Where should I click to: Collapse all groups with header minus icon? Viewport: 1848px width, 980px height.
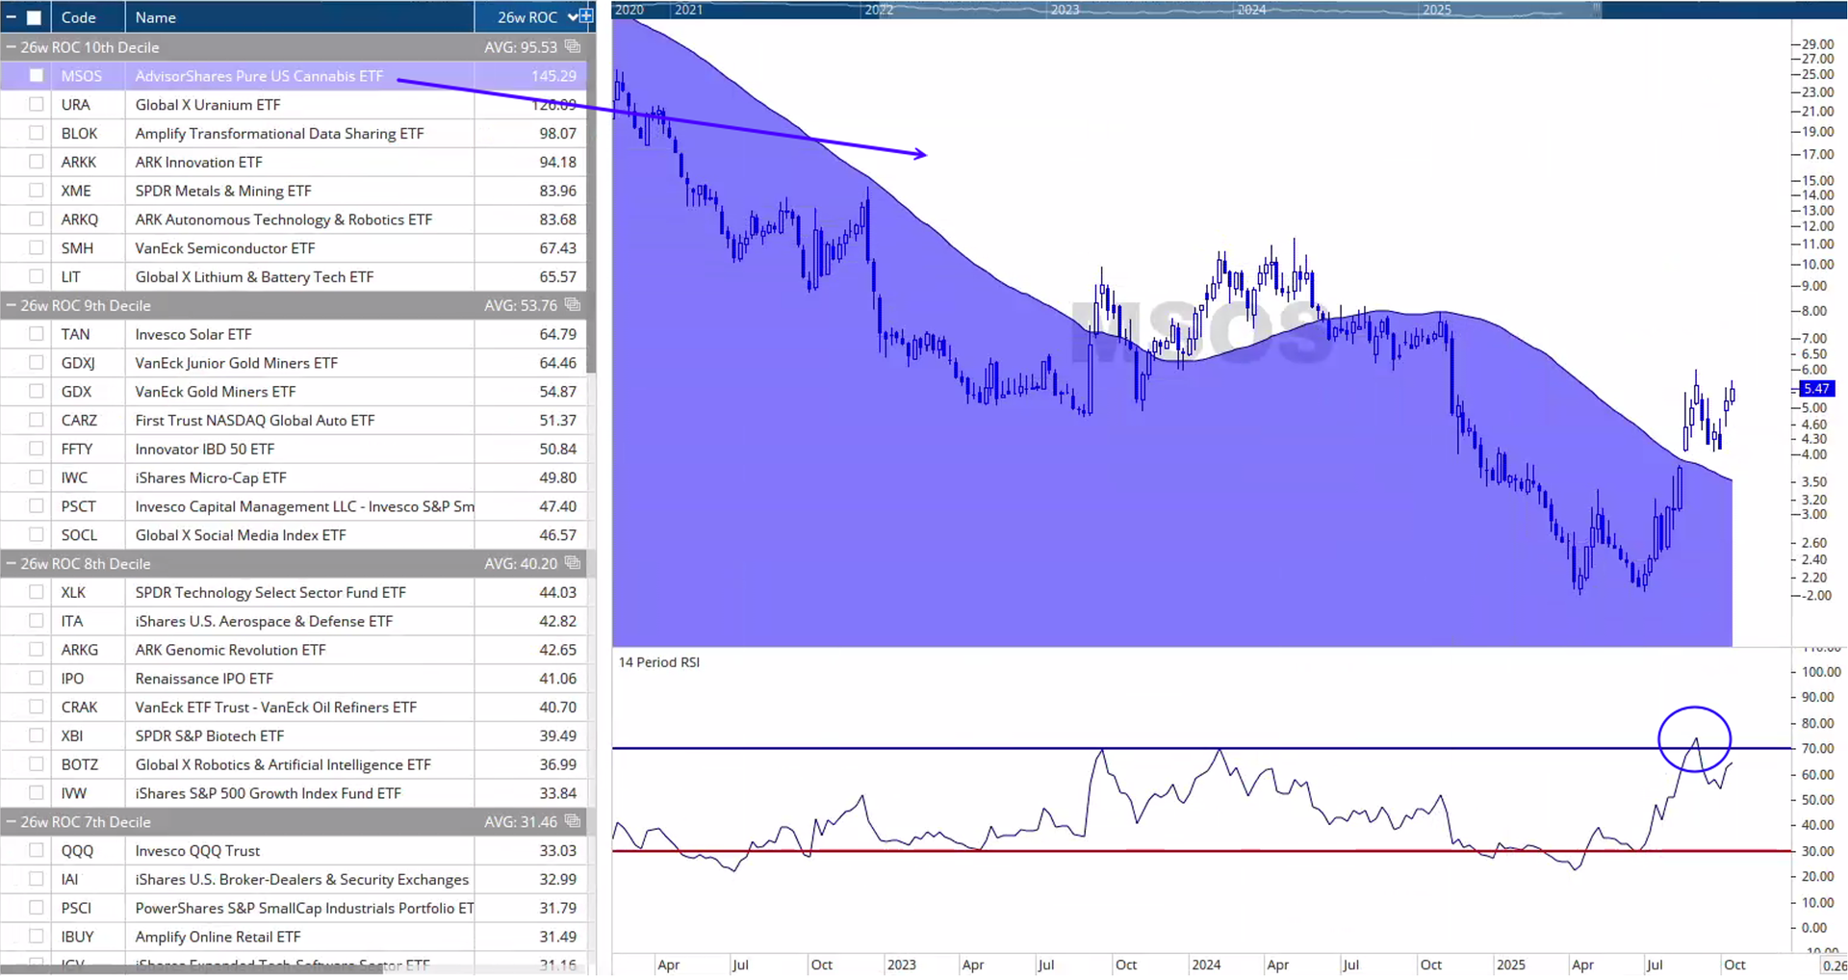[x=12, y=17]
